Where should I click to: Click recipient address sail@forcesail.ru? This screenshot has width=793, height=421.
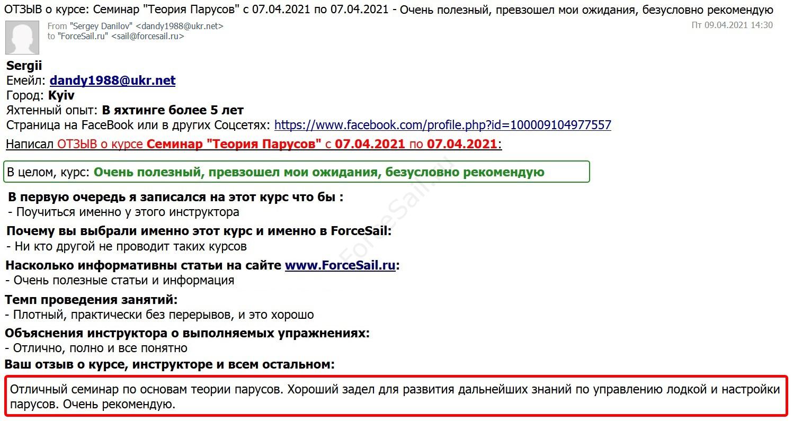click(149, 36)
